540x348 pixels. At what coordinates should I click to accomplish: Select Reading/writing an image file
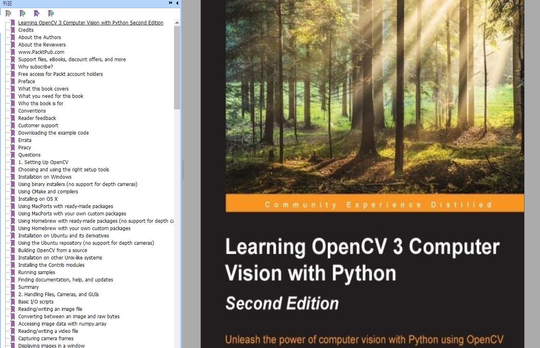pyautogui.click(x=50, y=309)
